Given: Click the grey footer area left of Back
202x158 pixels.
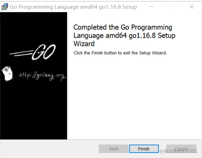Looking at the screenshot, I should (x=49, y=149).
